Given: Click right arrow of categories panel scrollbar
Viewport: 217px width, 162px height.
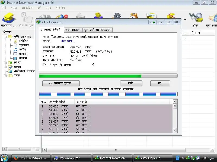Looking at the screenshot, I should (37, 149).
